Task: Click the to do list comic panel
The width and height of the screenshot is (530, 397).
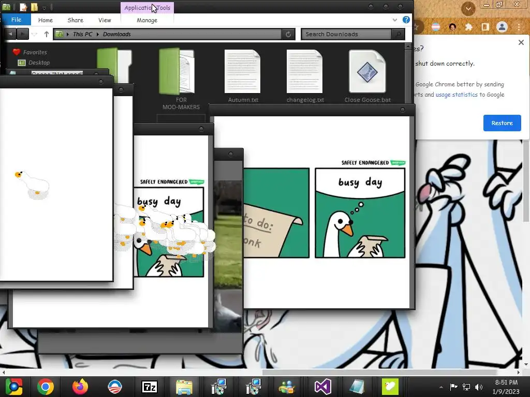Action: [276, 212]
